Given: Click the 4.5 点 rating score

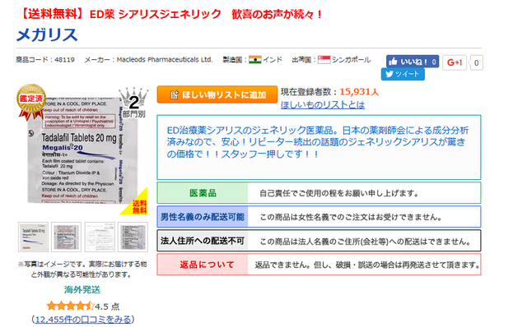Looking at the screenshot, I should (107, 306).
